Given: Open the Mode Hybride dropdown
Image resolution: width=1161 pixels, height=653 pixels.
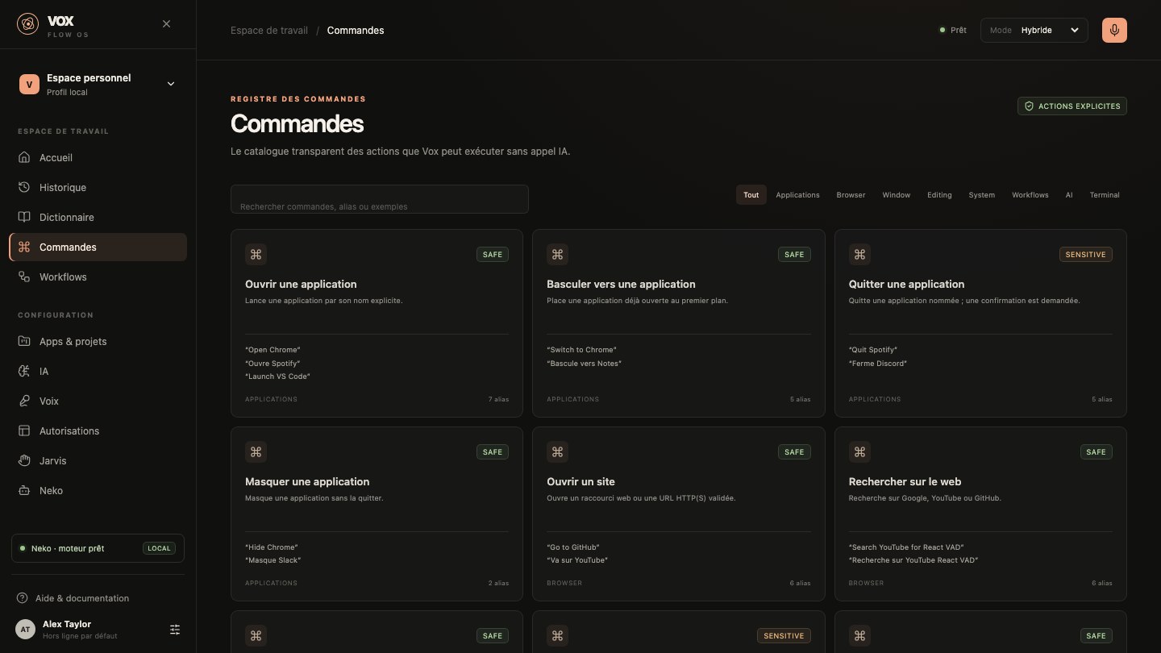Looking at the screenshot, I should 1034,30.
